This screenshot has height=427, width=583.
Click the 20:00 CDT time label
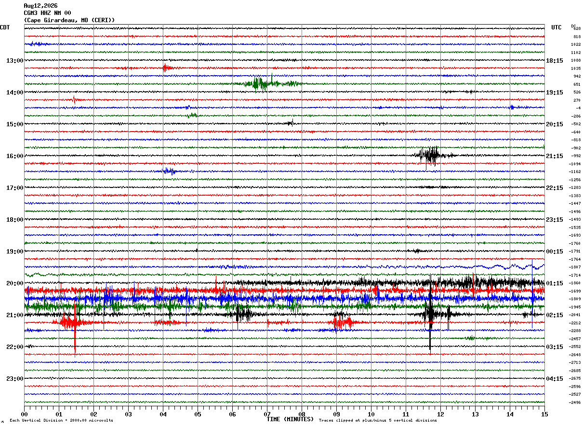click(x=14, y=283)
